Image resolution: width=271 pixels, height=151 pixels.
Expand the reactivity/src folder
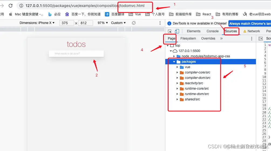pyautogui.click(x=177, y=83)
